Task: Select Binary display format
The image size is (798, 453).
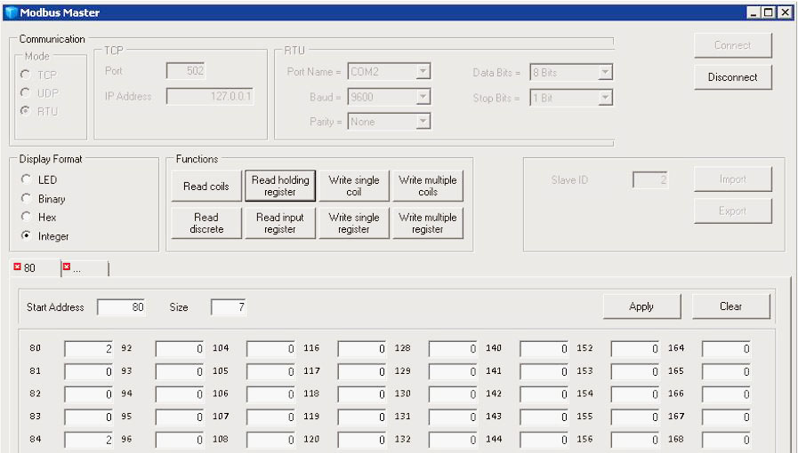Action: tap(26, 198)
